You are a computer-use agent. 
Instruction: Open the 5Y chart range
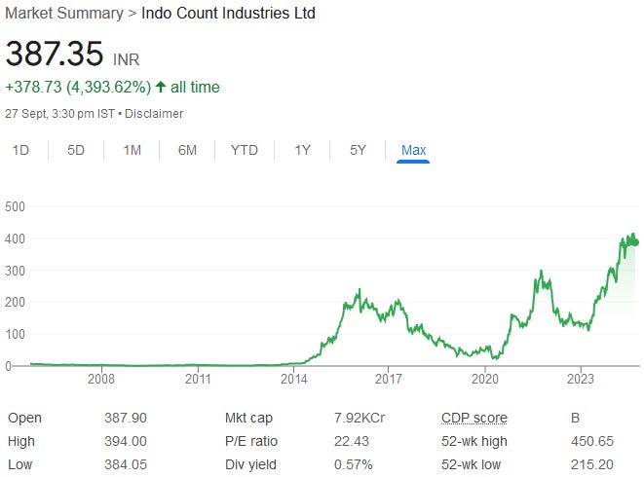358,150
